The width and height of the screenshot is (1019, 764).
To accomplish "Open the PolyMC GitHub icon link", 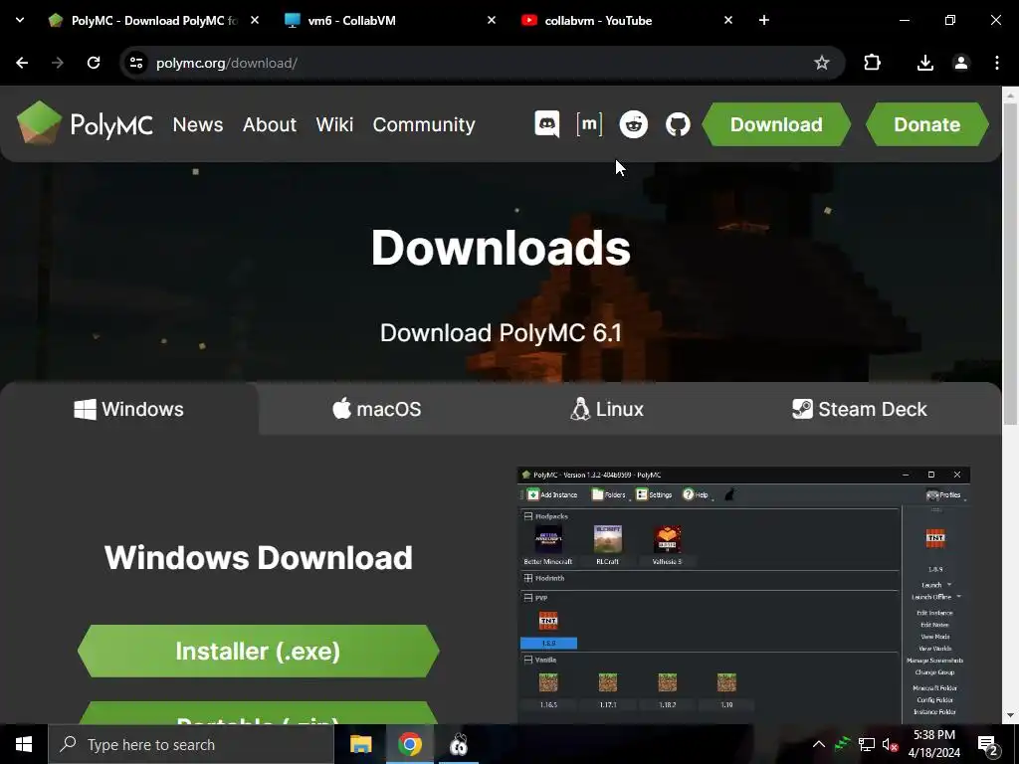I will [678, 124].
